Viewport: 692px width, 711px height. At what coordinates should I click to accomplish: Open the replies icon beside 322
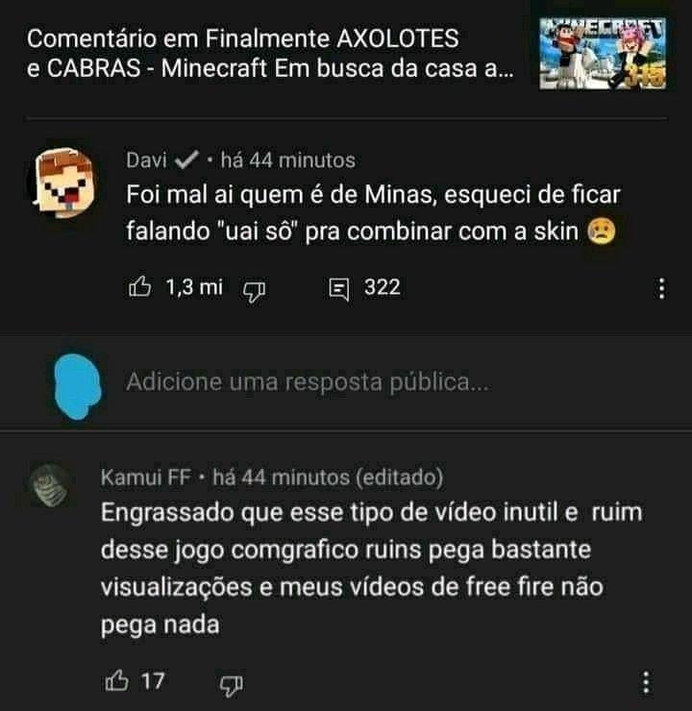pyautogui.click(x=339, y=289)
